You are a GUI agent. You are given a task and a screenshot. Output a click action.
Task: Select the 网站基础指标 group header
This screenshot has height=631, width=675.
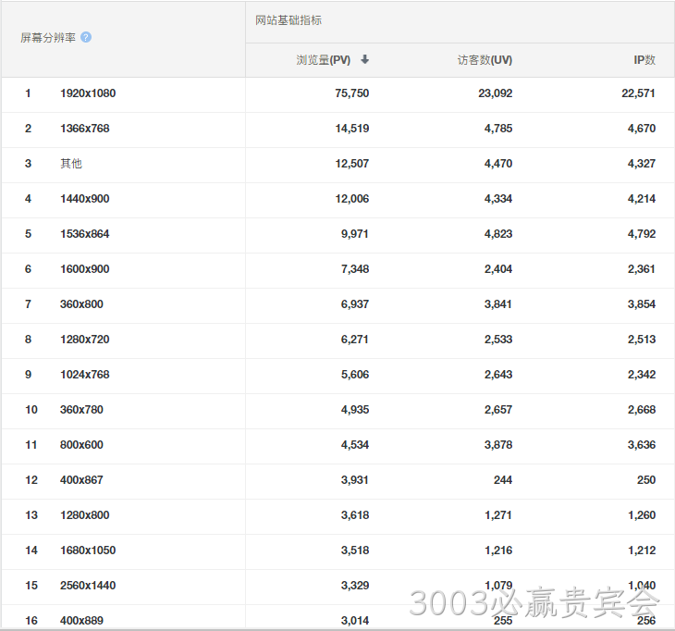[x=288, y=20]
